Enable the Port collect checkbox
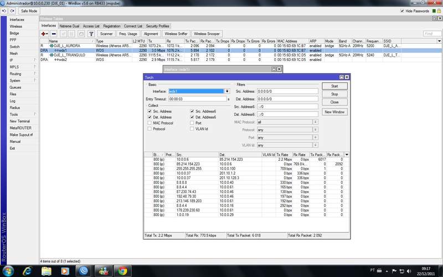Viewport: 443px width, 277px height. click(192, 123)
